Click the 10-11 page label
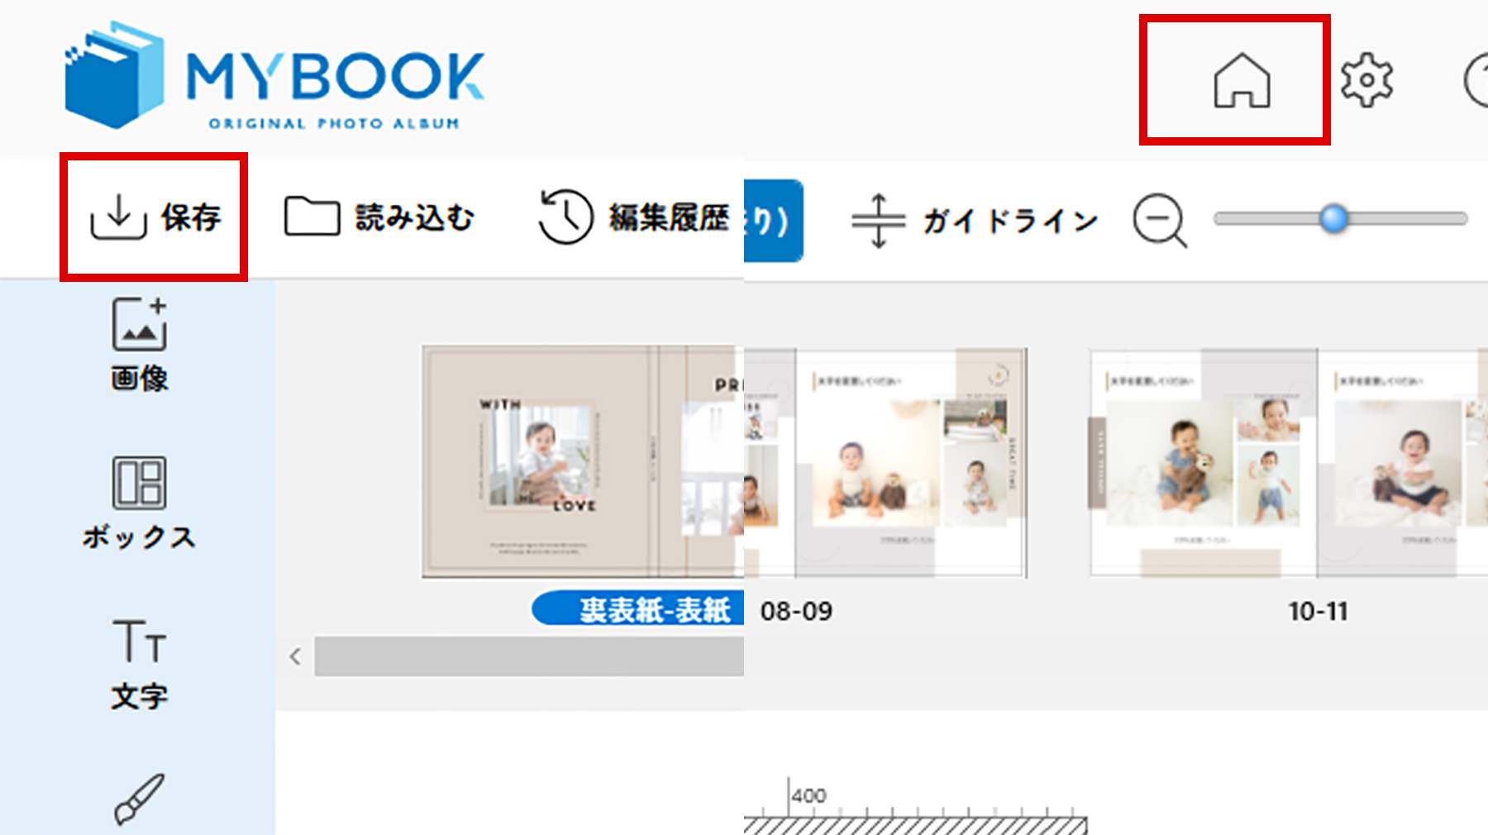Screen dimensions: 1488x835 coord(1318,611)
